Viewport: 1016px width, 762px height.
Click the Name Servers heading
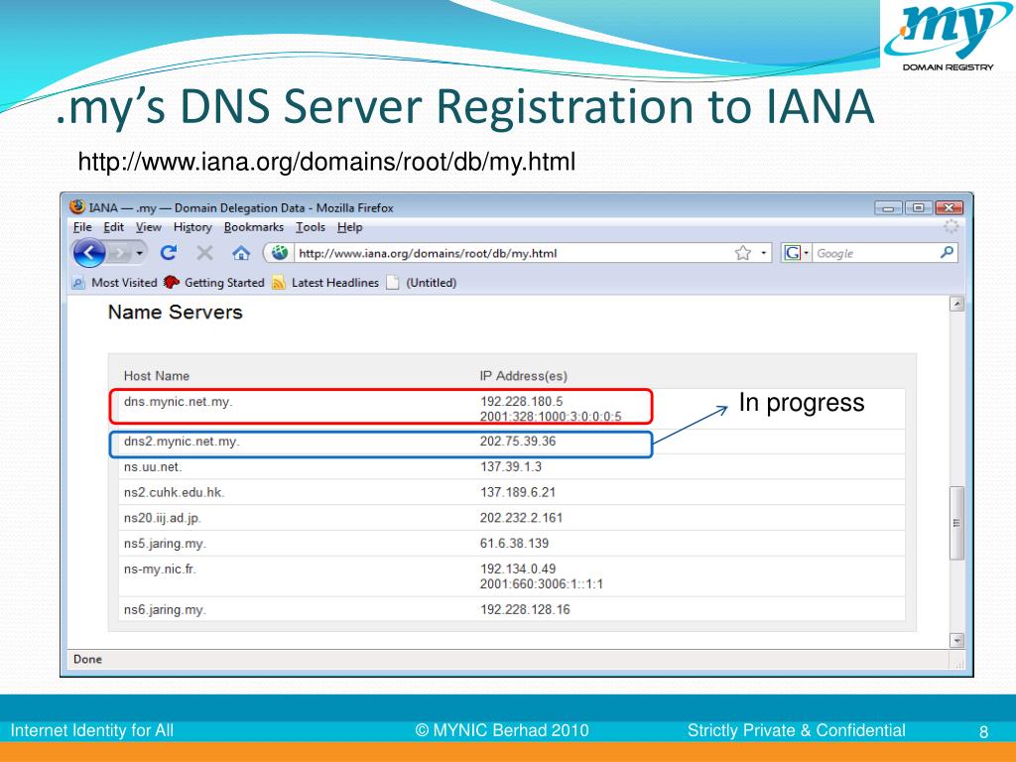(175, 313)
